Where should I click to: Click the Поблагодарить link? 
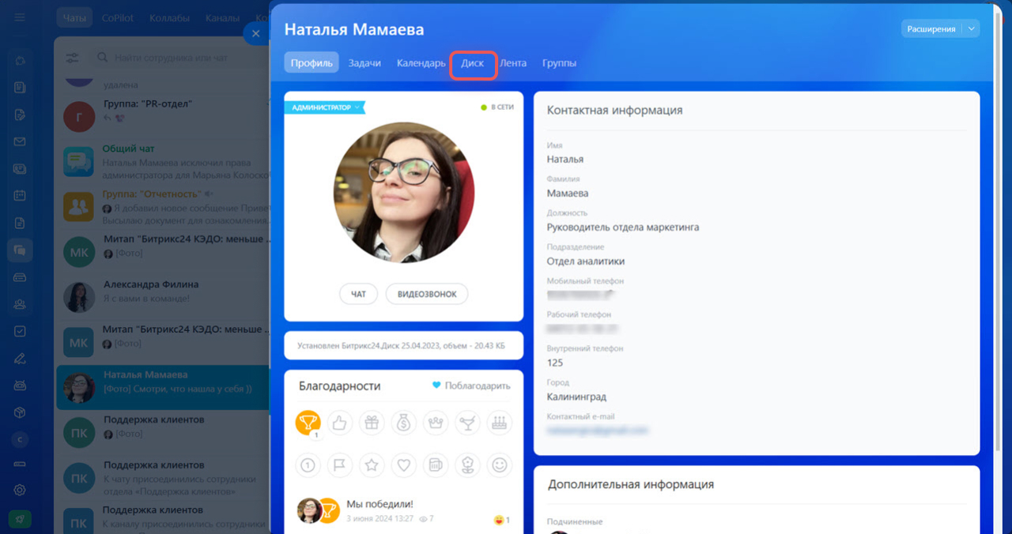tap(471, 385)
